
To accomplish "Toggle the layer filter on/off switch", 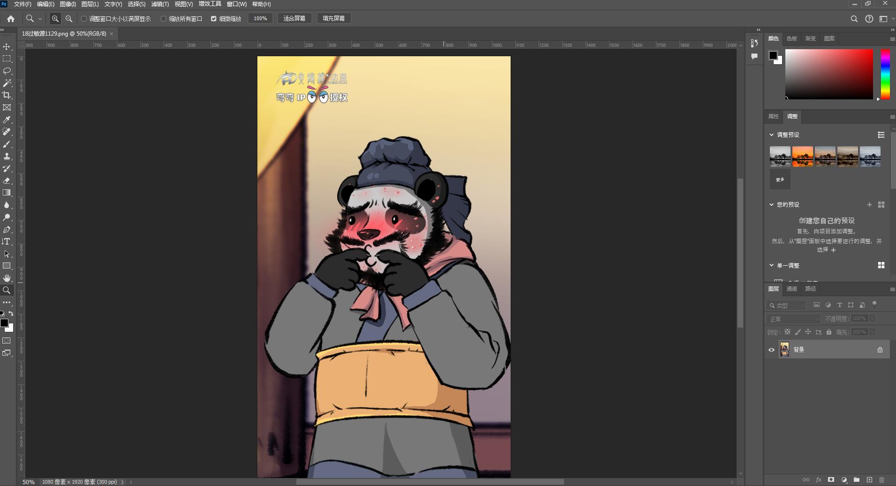I will tap(874, 304).
